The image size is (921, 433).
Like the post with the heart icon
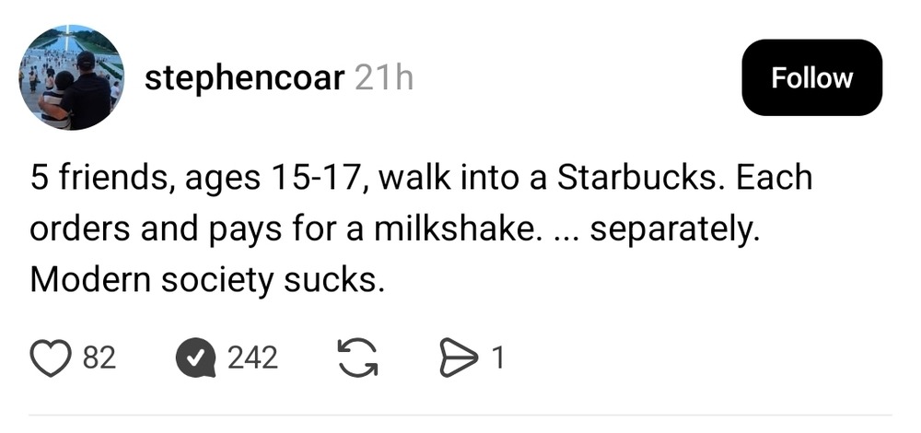click(x=52, y=357)
